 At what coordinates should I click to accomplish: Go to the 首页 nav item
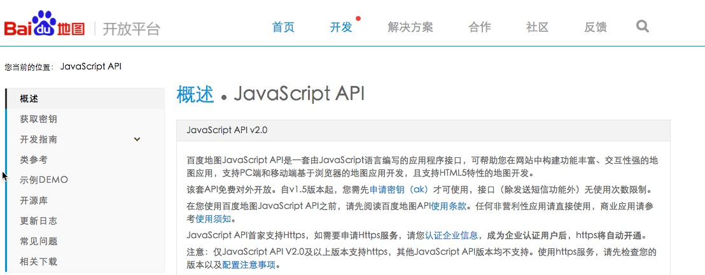pyautogui.click(x=283, y=27)
